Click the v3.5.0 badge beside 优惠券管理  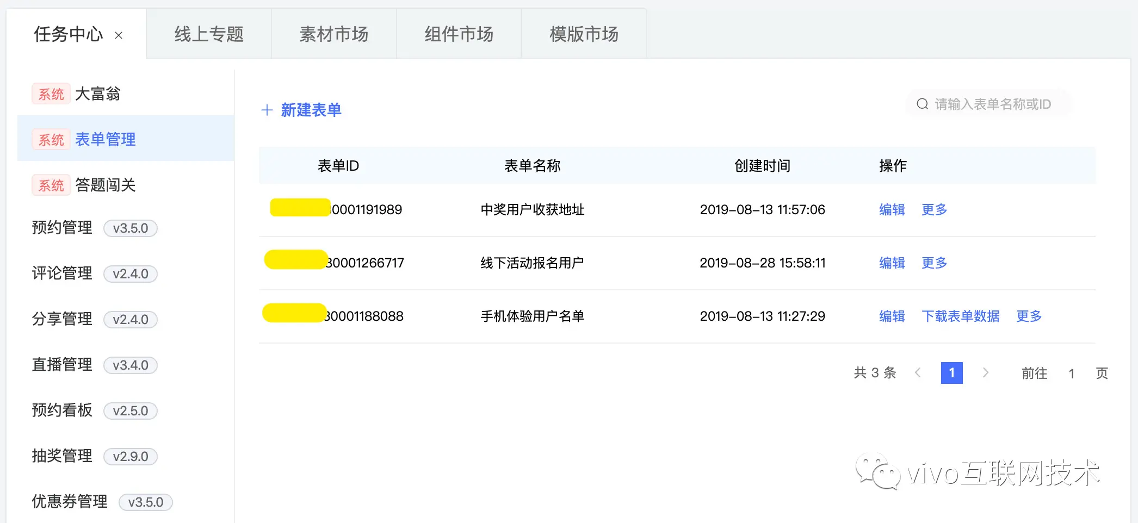(146, 502)
